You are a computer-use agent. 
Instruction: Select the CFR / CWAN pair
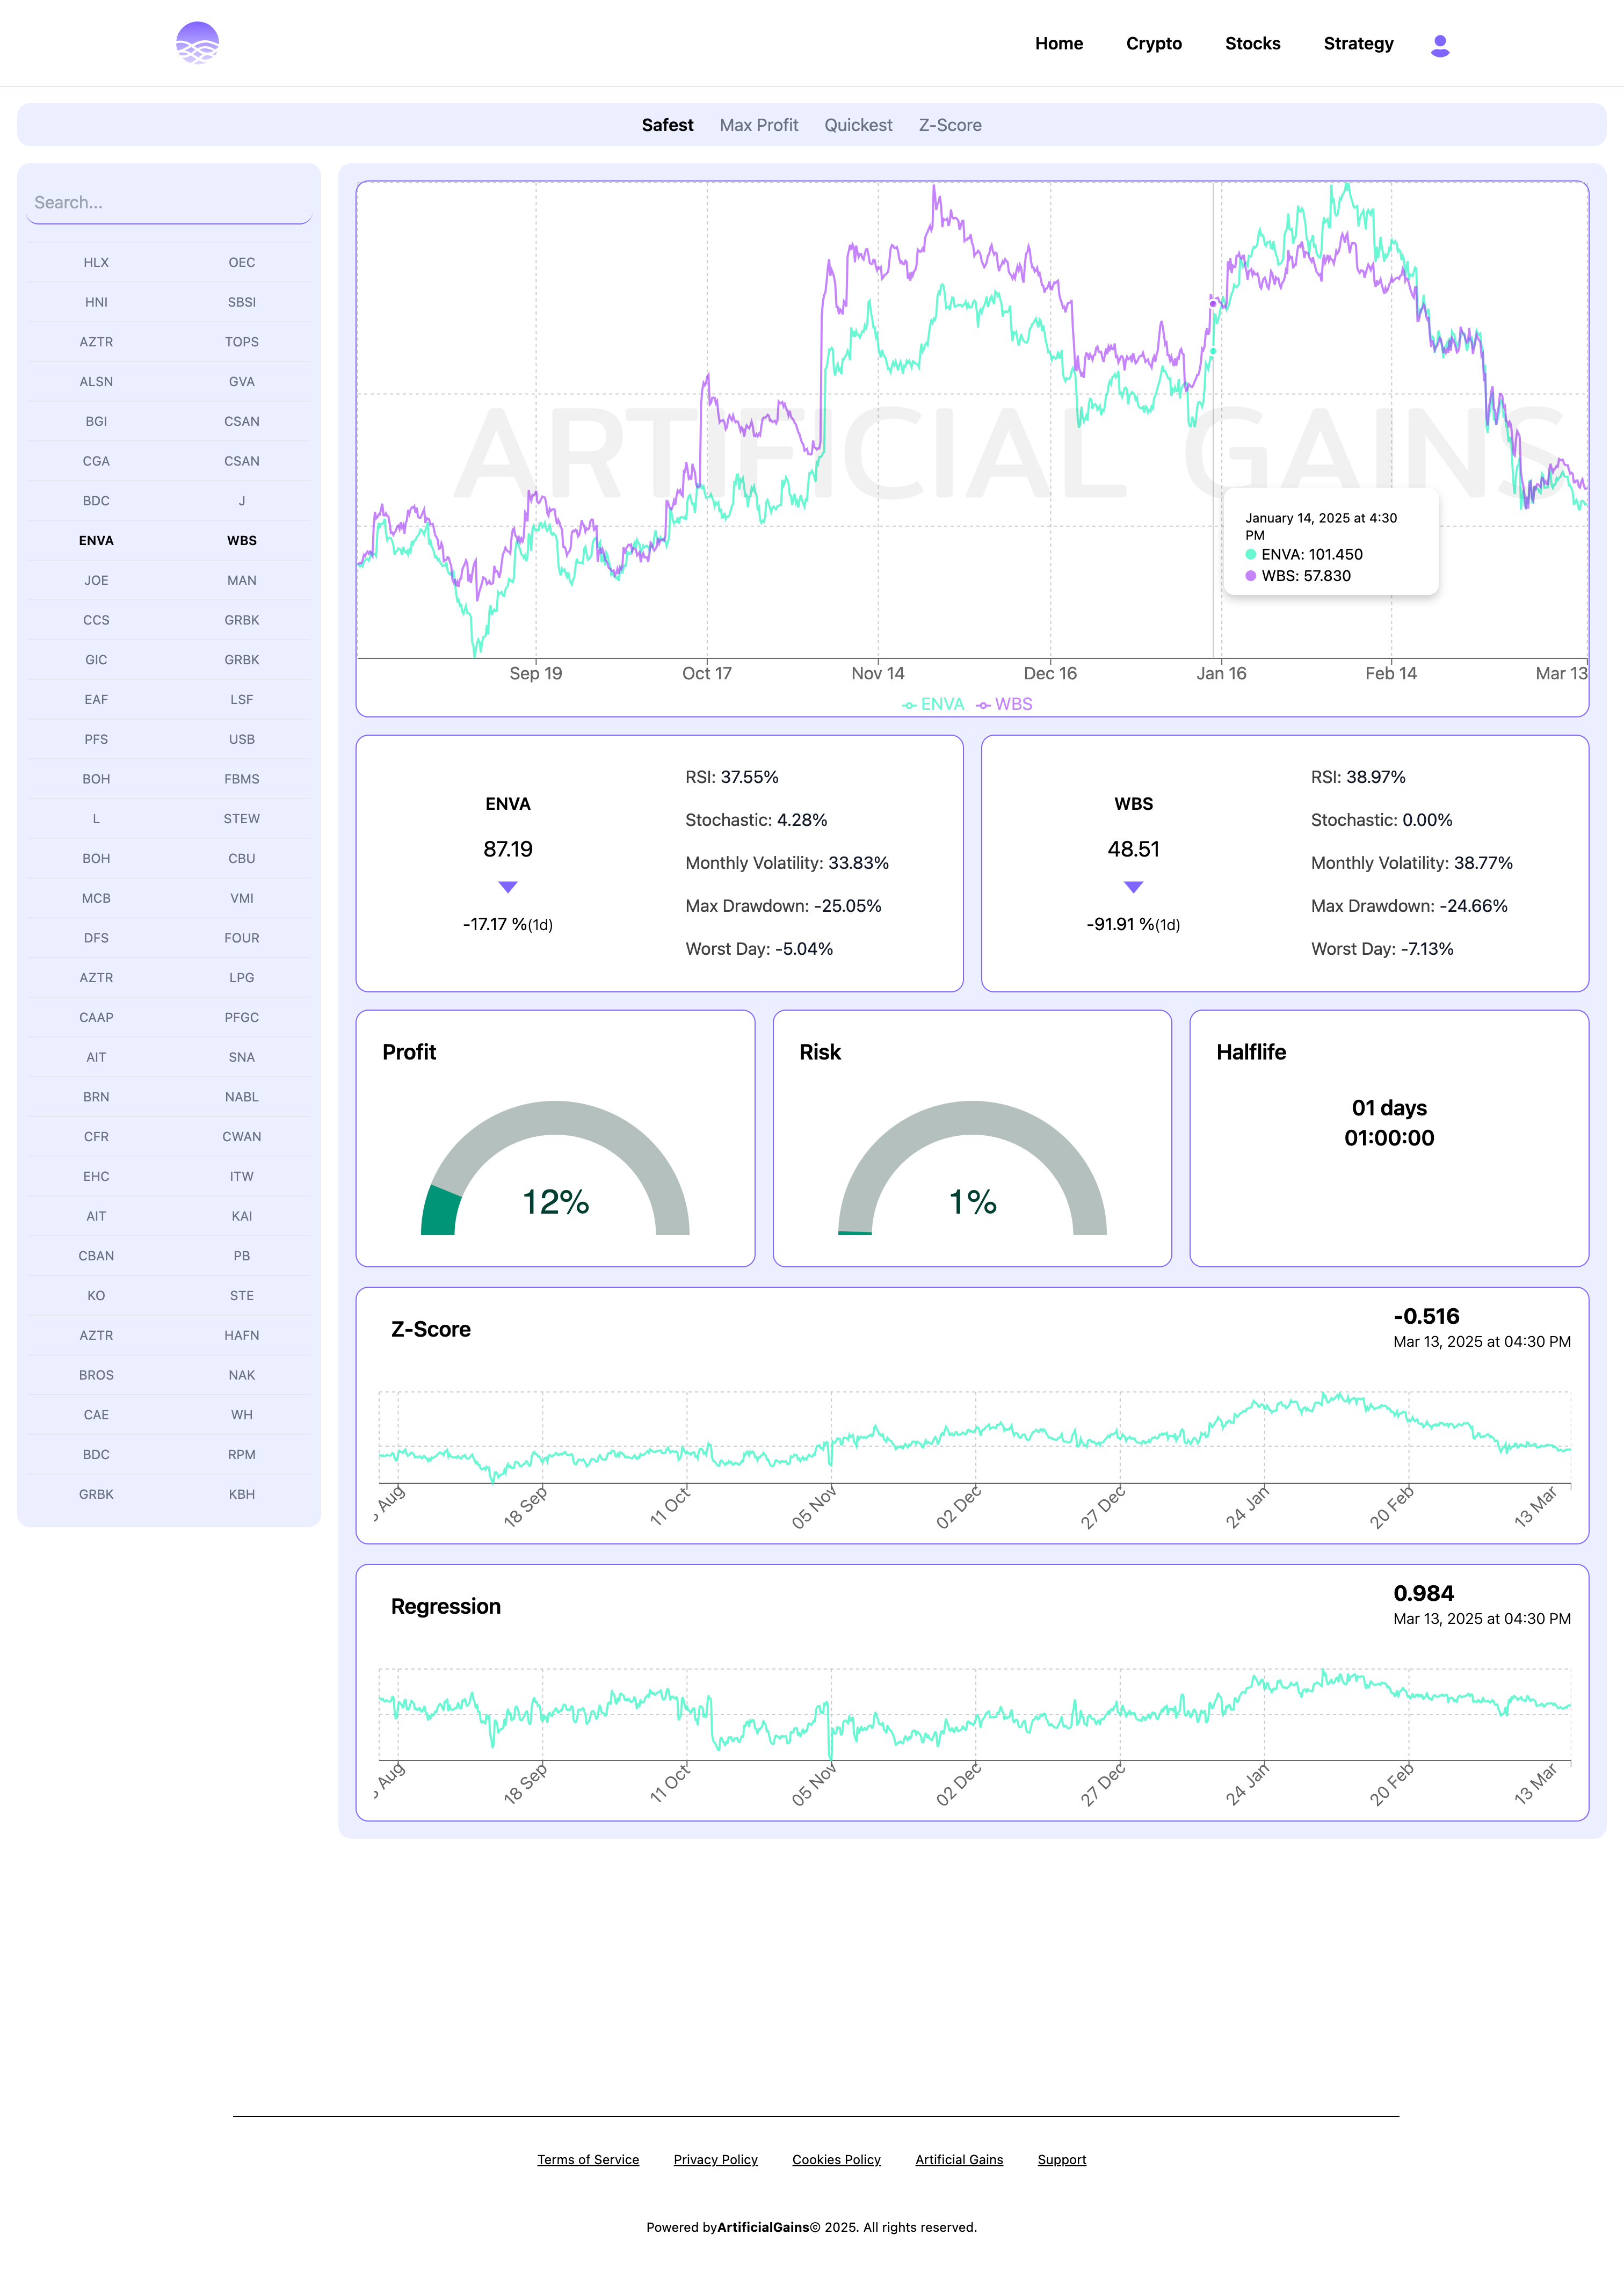[169, 1136]
